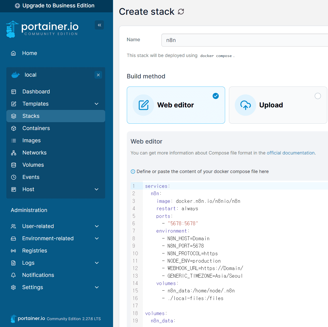
Task: Click the Logs document icon
Action: tap(13, 263)
